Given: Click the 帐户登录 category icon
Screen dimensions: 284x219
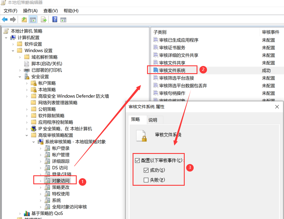Looking at the screenshot, I should 47,148.
